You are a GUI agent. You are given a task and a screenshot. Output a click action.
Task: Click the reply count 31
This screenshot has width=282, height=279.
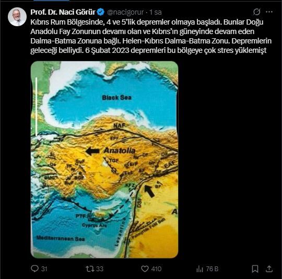pos(44,269)
